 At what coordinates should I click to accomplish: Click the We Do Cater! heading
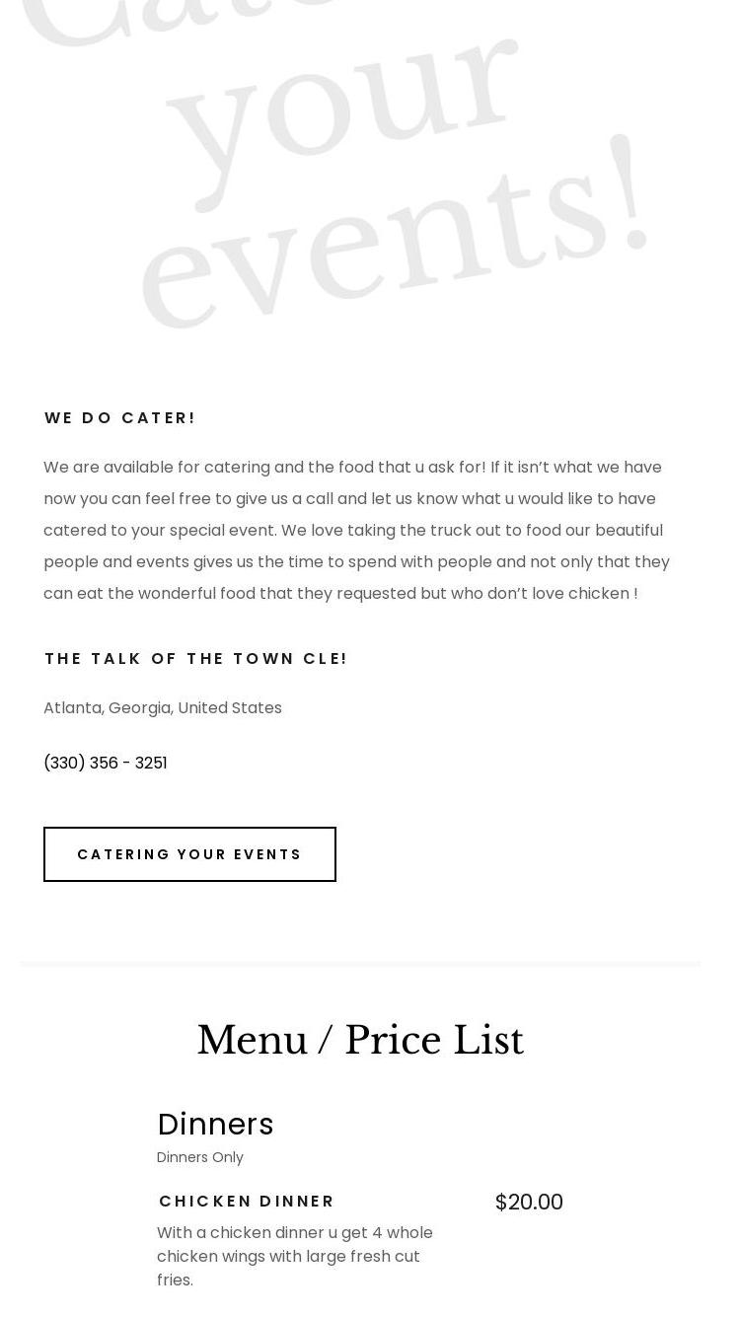[x=120, y=418]
